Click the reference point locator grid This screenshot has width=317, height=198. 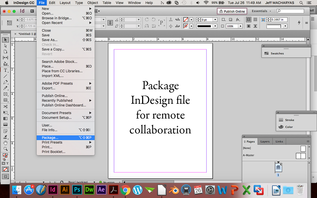point(10,23)
